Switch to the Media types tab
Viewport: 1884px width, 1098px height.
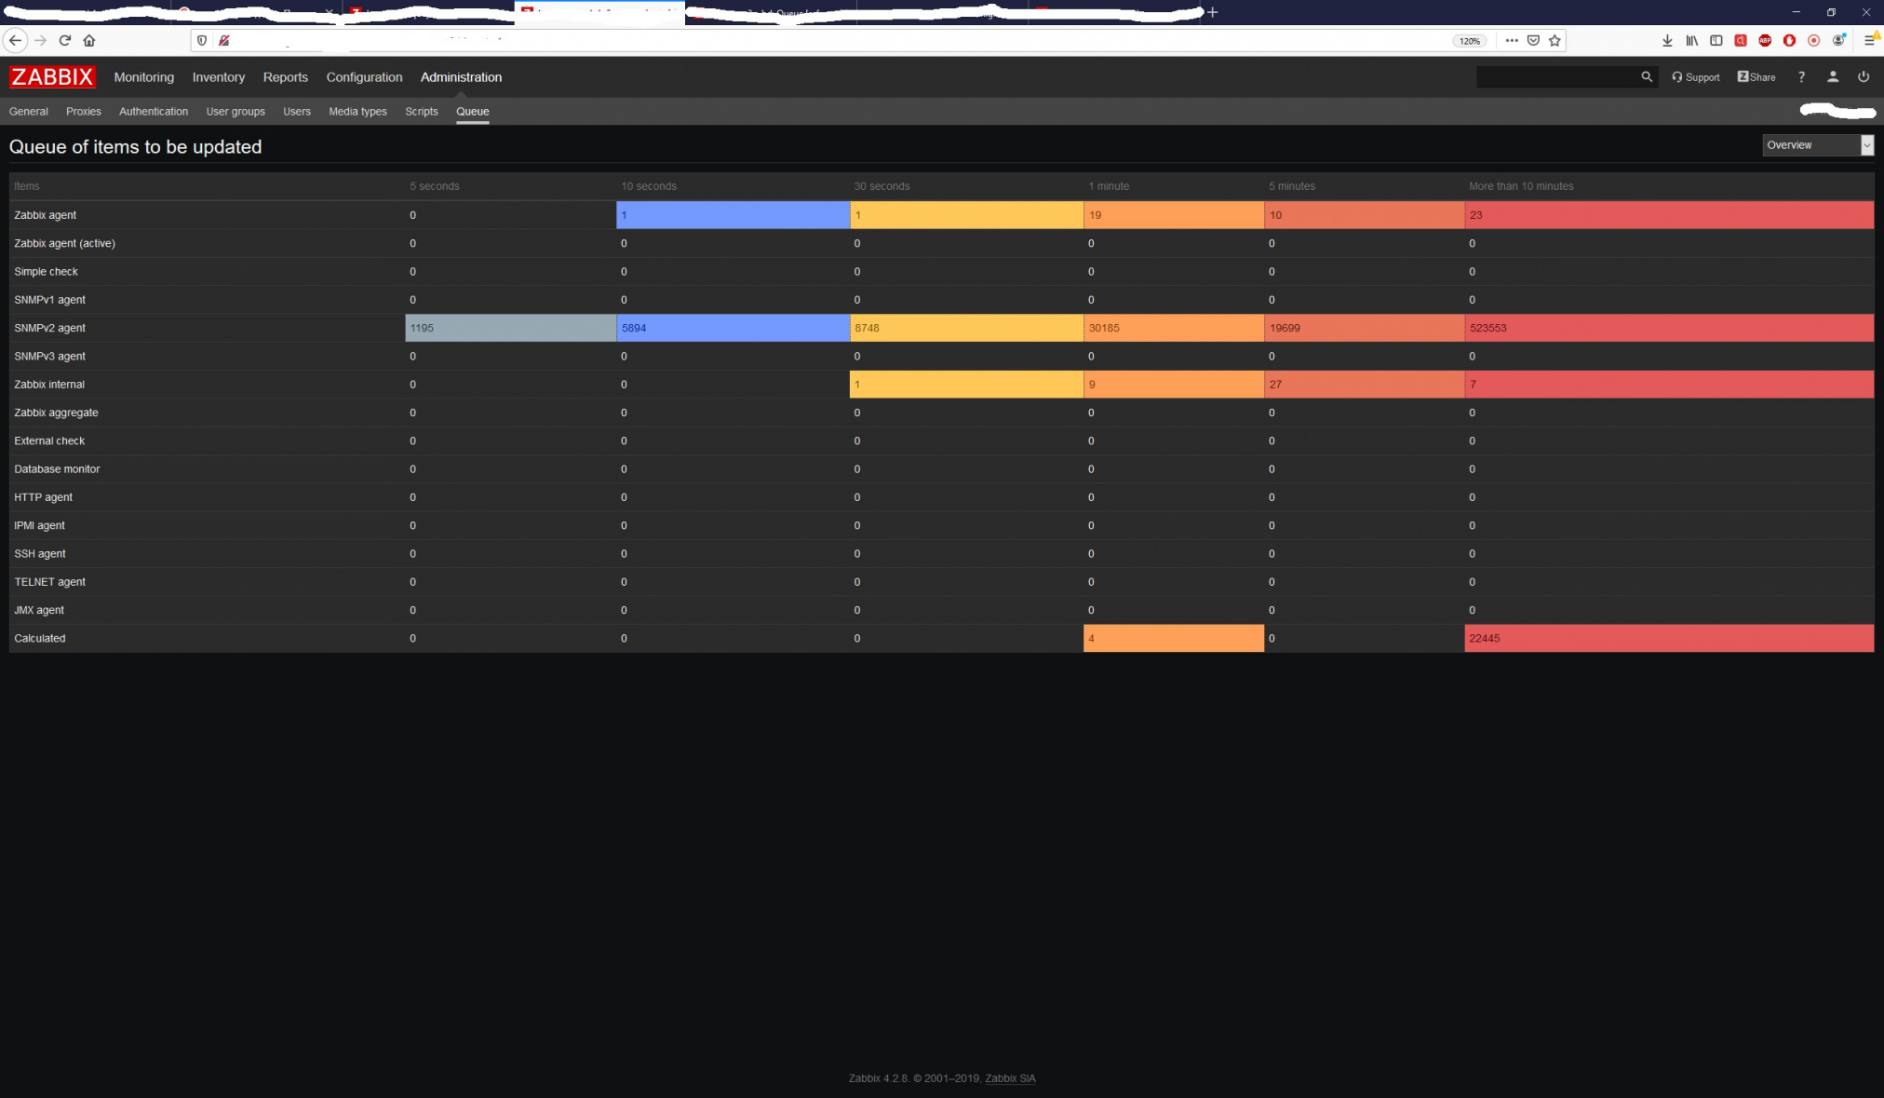(357, 112)
